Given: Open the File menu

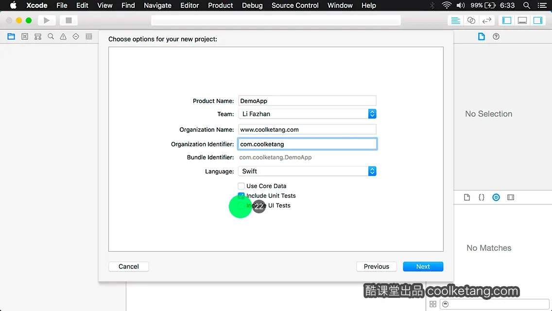Looking at the screenshot, I should 62,5.
